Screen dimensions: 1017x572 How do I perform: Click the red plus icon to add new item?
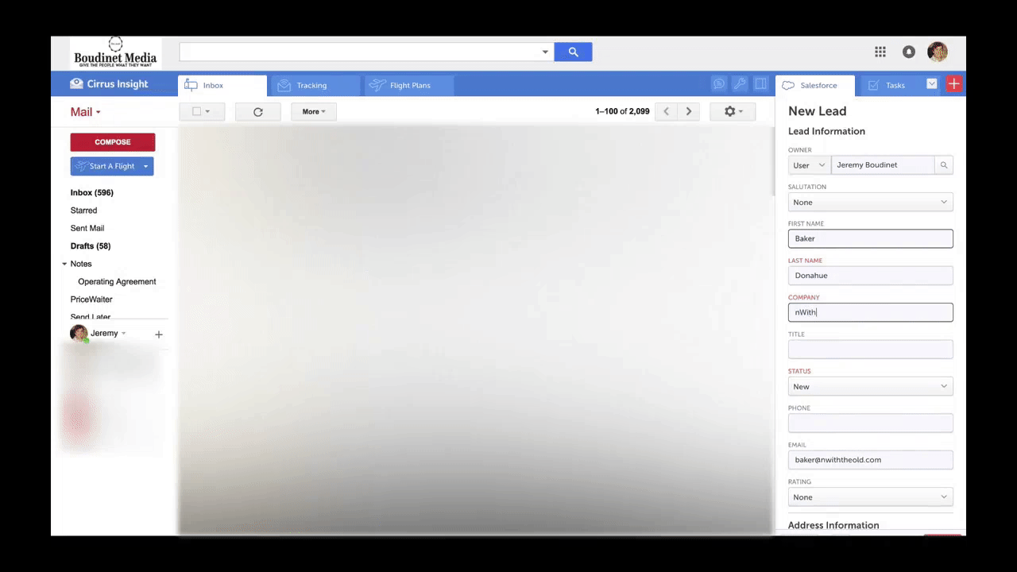[x=953, y=83]
